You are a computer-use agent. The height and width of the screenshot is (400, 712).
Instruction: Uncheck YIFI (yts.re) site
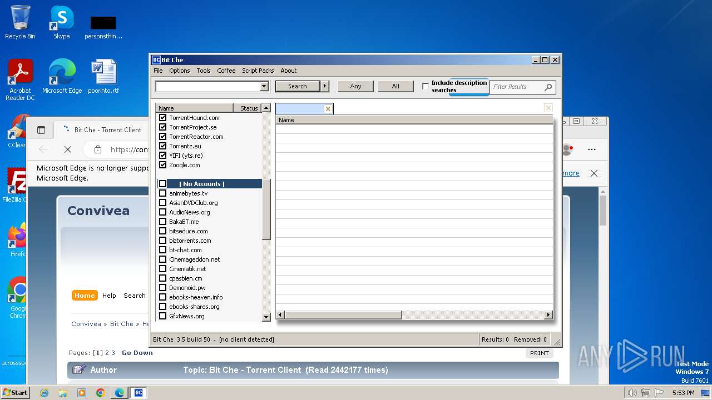tap(163, 156)
